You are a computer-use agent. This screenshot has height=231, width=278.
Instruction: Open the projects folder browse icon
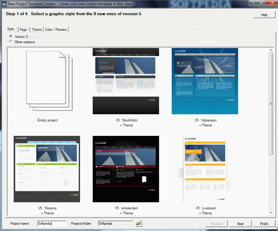[139, 223]
